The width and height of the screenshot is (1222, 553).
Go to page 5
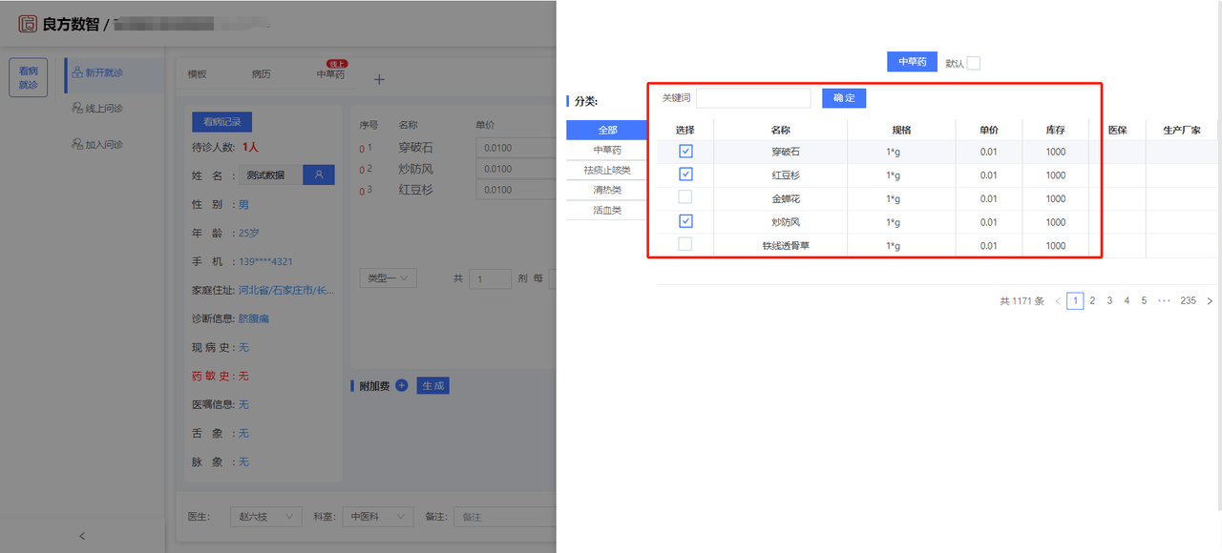[1144, 301]
